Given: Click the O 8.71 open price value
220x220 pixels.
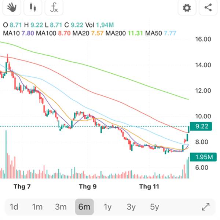Looking at the screenshot, I should [x=12, y=25].
